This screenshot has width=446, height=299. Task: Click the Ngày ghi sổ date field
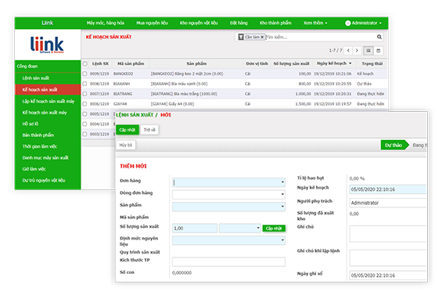point(388,276)
